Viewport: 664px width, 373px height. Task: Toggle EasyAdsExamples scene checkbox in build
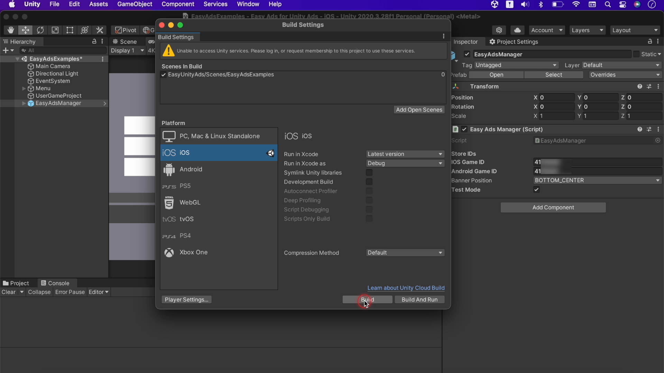click(164, 75)
